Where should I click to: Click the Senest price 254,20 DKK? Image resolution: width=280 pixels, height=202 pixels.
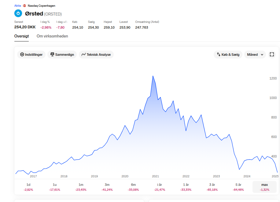pyautogui.click(x=25, y=27)
